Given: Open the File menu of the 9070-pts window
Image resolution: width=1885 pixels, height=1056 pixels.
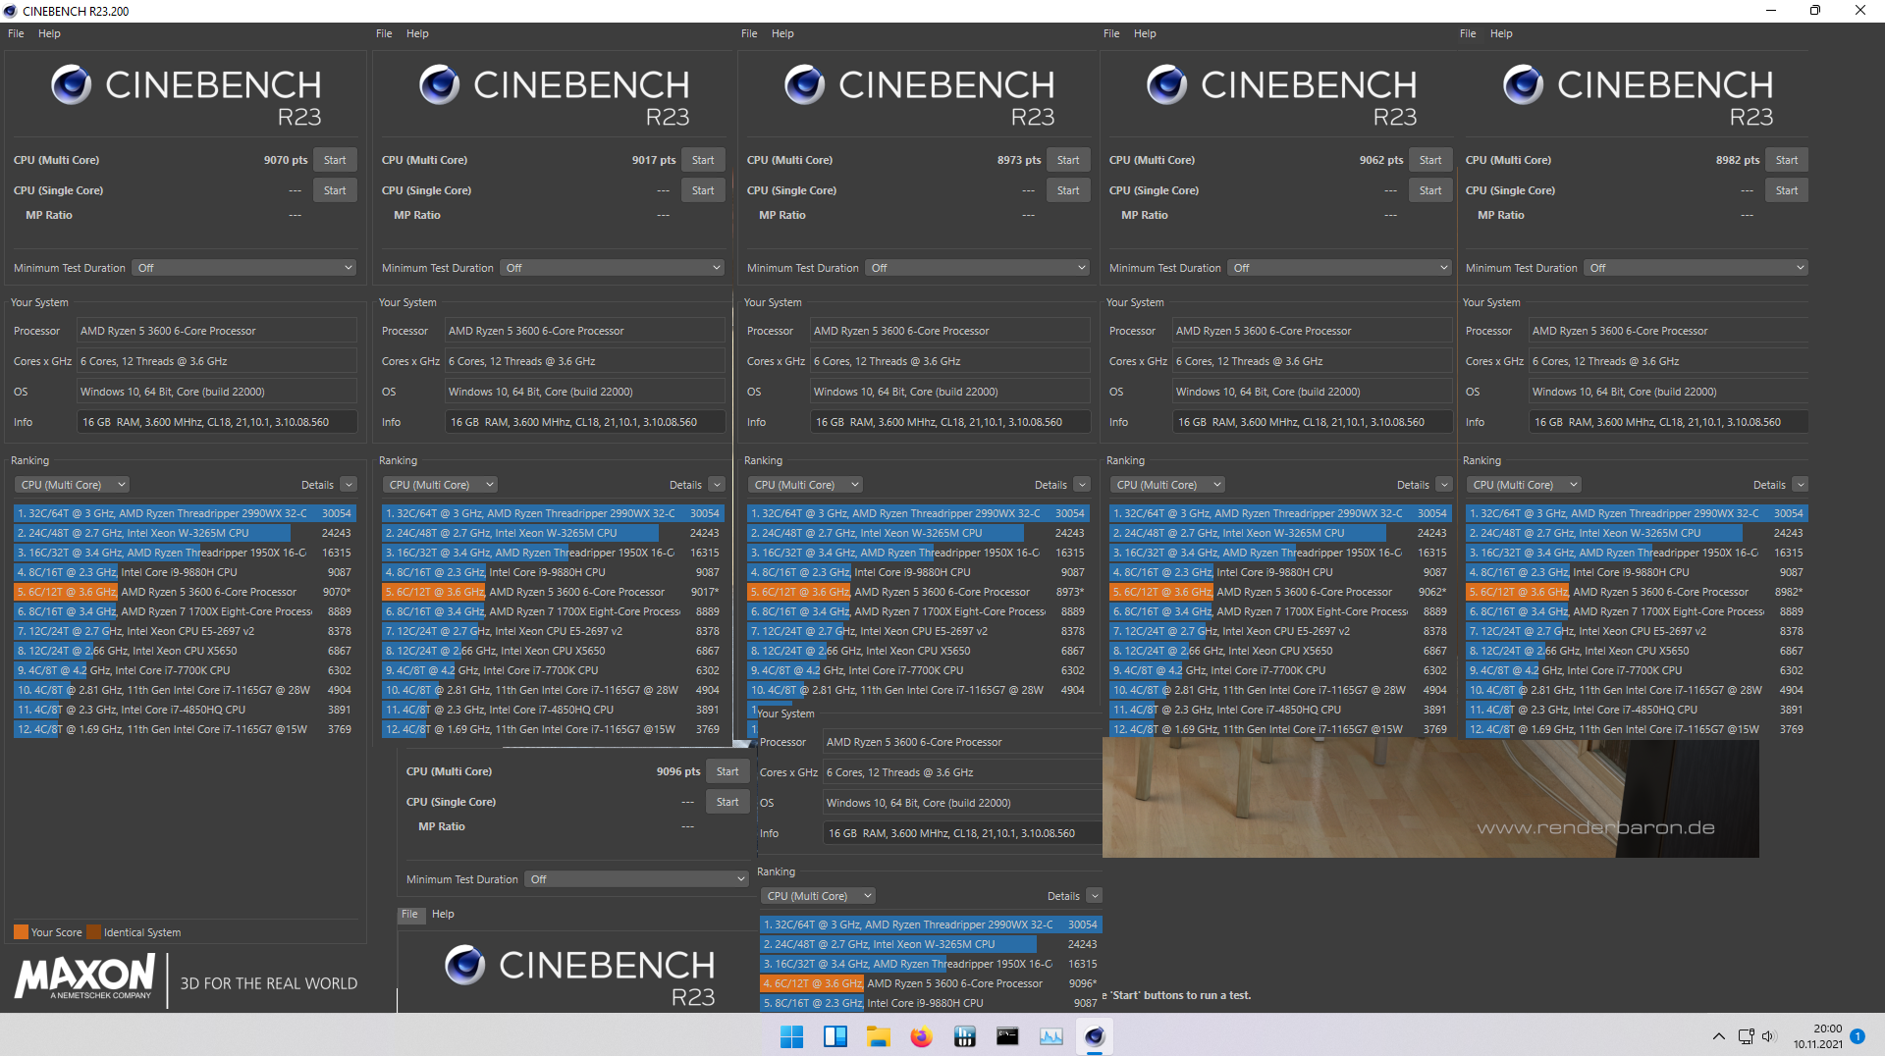Looking at the screenshot, I should 16,33.
